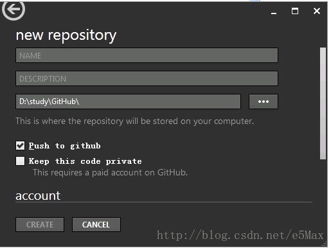
Task: Open folder browser with the three-dots button
Action: pos(264,102)
